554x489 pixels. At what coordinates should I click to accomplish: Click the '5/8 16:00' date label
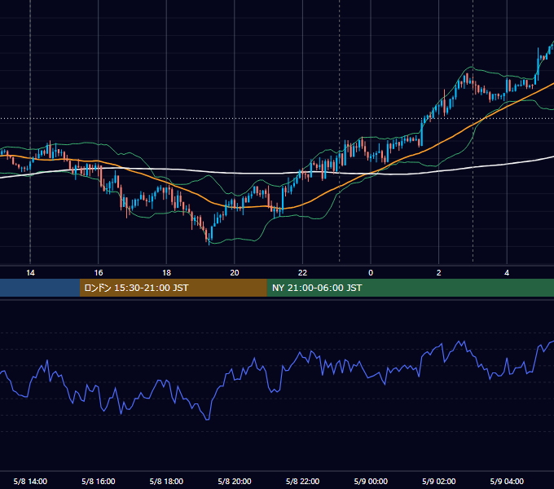coord(99,481)
